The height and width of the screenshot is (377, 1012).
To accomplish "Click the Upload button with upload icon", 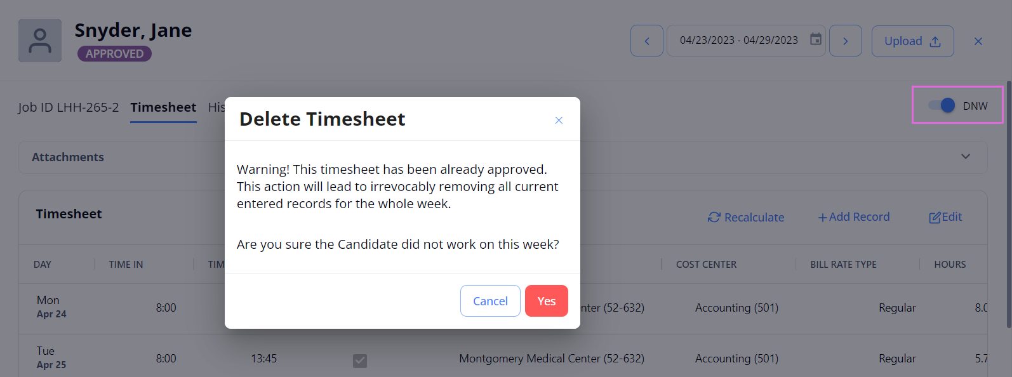I will (x=913, y=41).
